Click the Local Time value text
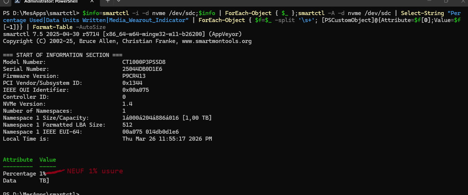 click(x=167, y=139)
